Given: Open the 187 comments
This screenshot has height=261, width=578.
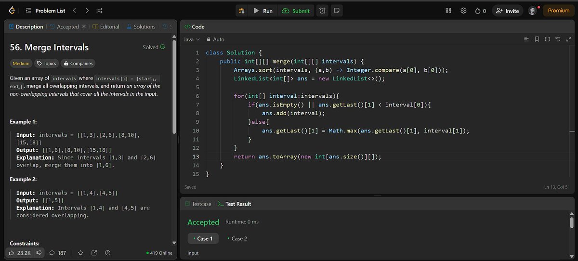Looking at the screenshot, I should point(58,253).
